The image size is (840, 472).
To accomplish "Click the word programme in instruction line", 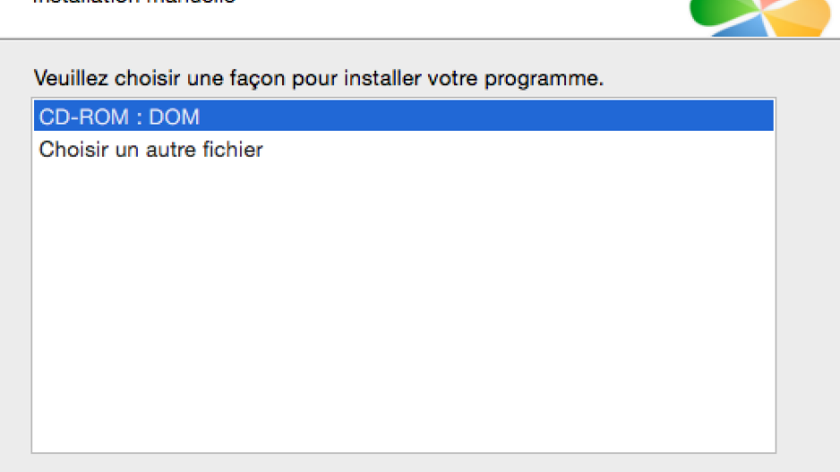I will pyautogui.click(x=544, y=80).
